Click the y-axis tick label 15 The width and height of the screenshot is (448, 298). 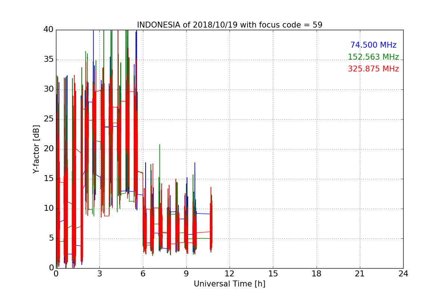click(49, 179)
